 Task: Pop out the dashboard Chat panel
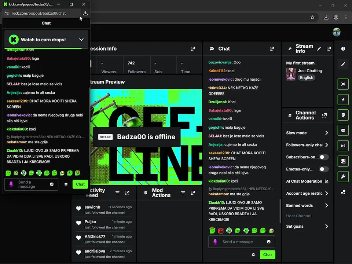(x=272, y=49)
